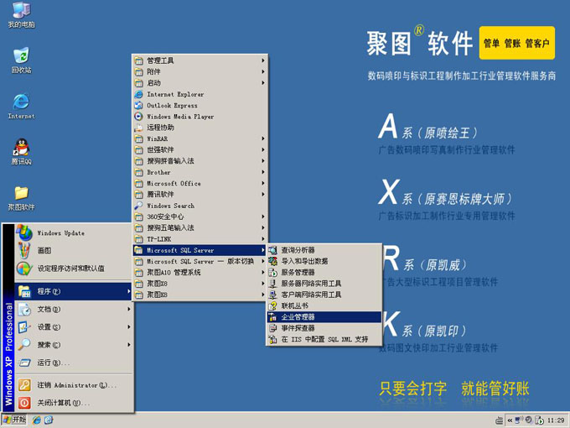Open the 360安全中心 menu entry

(199, 217)
